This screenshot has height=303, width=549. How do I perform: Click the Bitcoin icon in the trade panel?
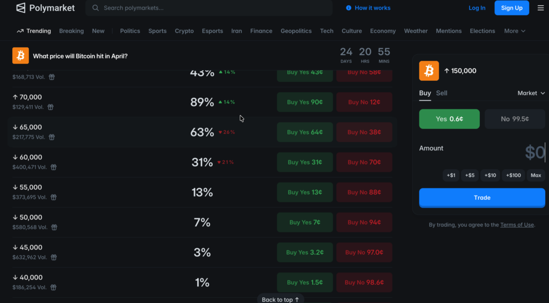tap(429, 71)
